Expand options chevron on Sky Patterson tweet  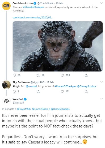(102, 82)
